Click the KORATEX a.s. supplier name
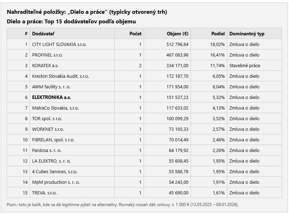 45,66
